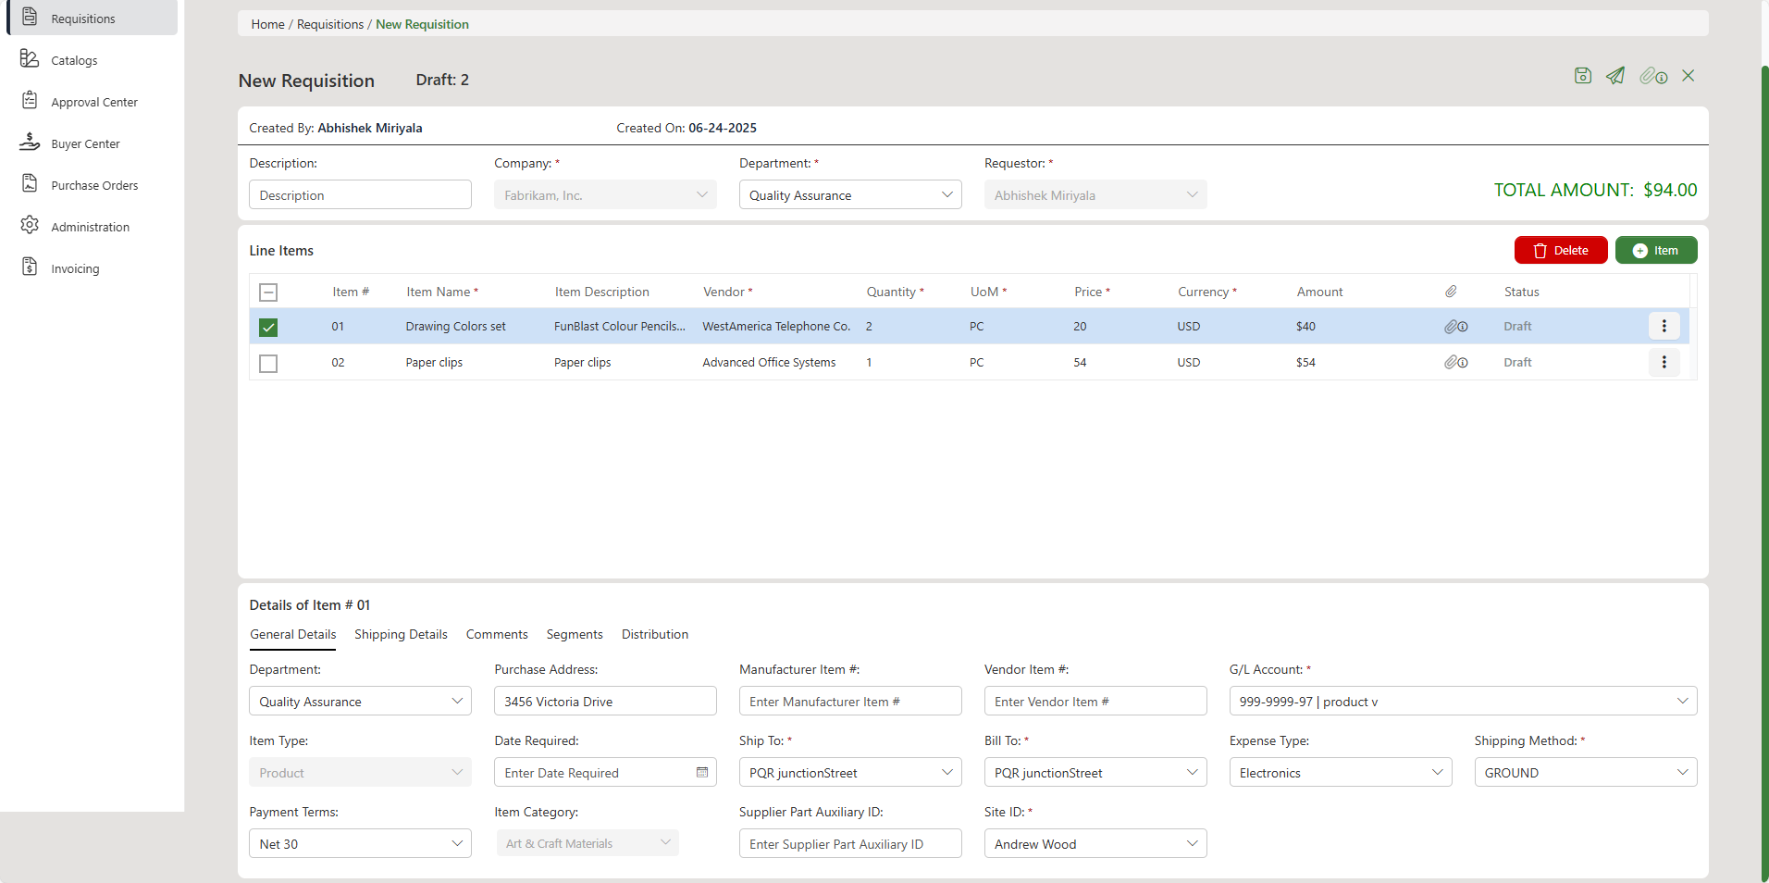Open attachments for Paper clips row
The height and width of the screenshot is (883, 1769).
coord(1456,363)
